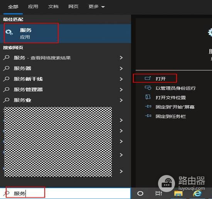Click the folder icon for 打开文件位置

click(x=148, y=97)
